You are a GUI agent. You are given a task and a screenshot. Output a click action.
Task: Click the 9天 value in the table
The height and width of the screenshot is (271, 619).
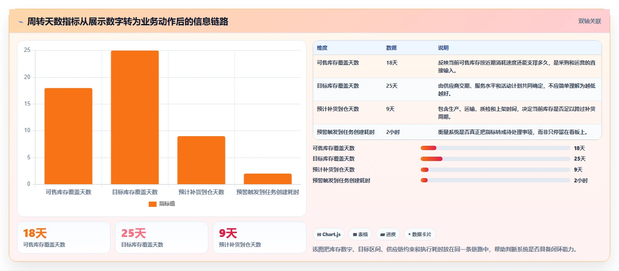[x=391, y=109]
